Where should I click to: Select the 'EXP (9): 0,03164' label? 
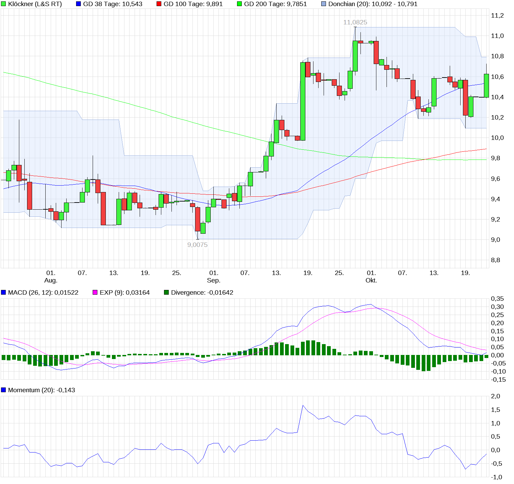[x=125, y=292]
